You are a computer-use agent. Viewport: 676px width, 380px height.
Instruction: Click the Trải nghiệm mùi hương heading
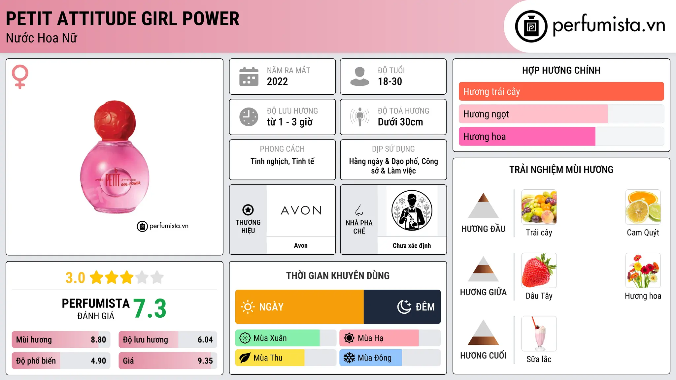pos(561,170)
